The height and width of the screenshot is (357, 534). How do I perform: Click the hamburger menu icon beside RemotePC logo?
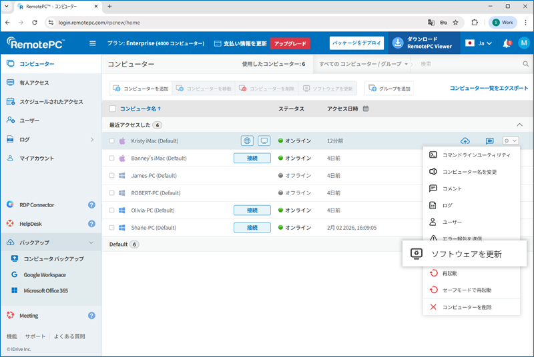(x=93, y=43)
